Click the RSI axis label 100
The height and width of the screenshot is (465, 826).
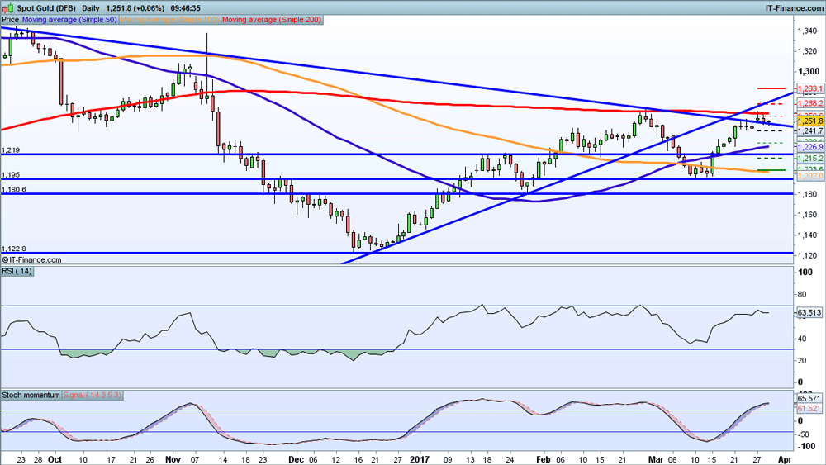pyautogui.click(x=805, y=273)
